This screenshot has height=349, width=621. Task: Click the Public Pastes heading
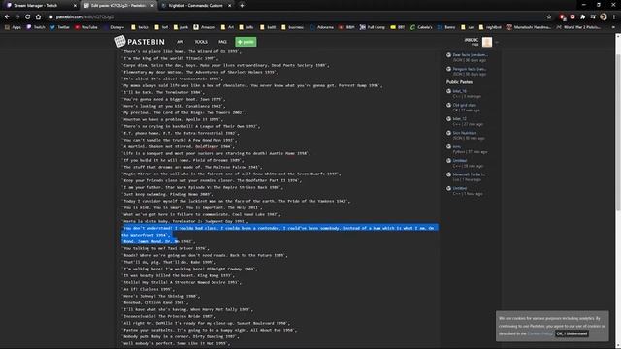point(459,81)
